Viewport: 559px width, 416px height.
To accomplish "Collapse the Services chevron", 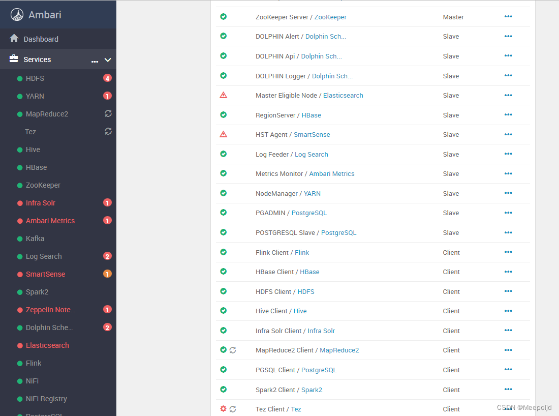I will tap(108, 60).
